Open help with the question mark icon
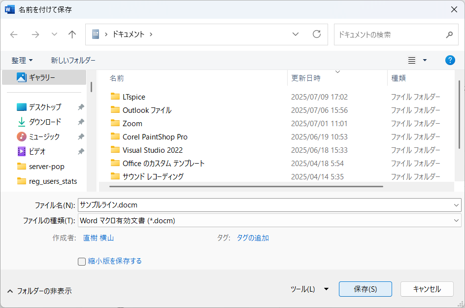 pos(450,60)
